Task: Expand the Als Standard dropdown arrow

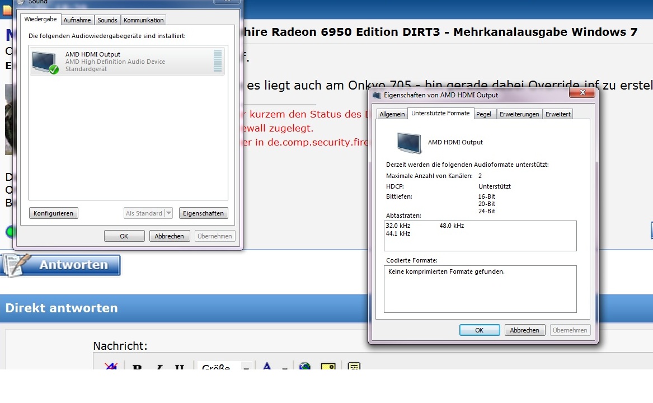Action: click(168, 213)
